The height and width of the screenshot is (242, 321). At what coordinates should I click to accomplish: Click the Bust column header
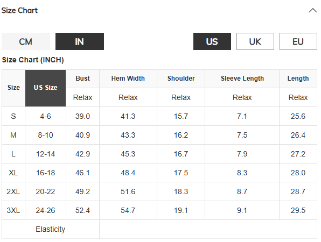pos(83,79)
